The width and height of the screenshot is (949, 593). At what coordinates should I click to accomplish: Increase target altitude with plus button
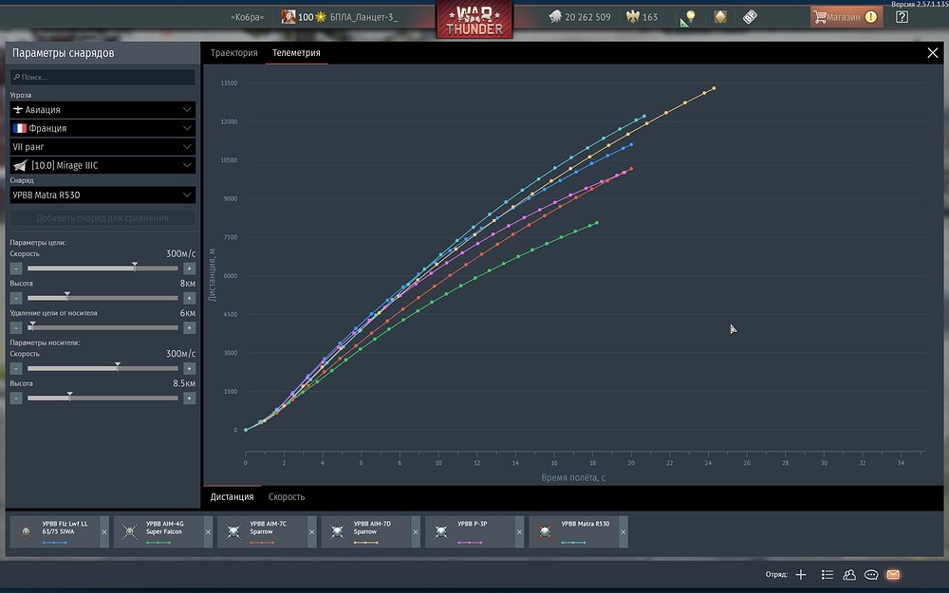pos(189,298)
